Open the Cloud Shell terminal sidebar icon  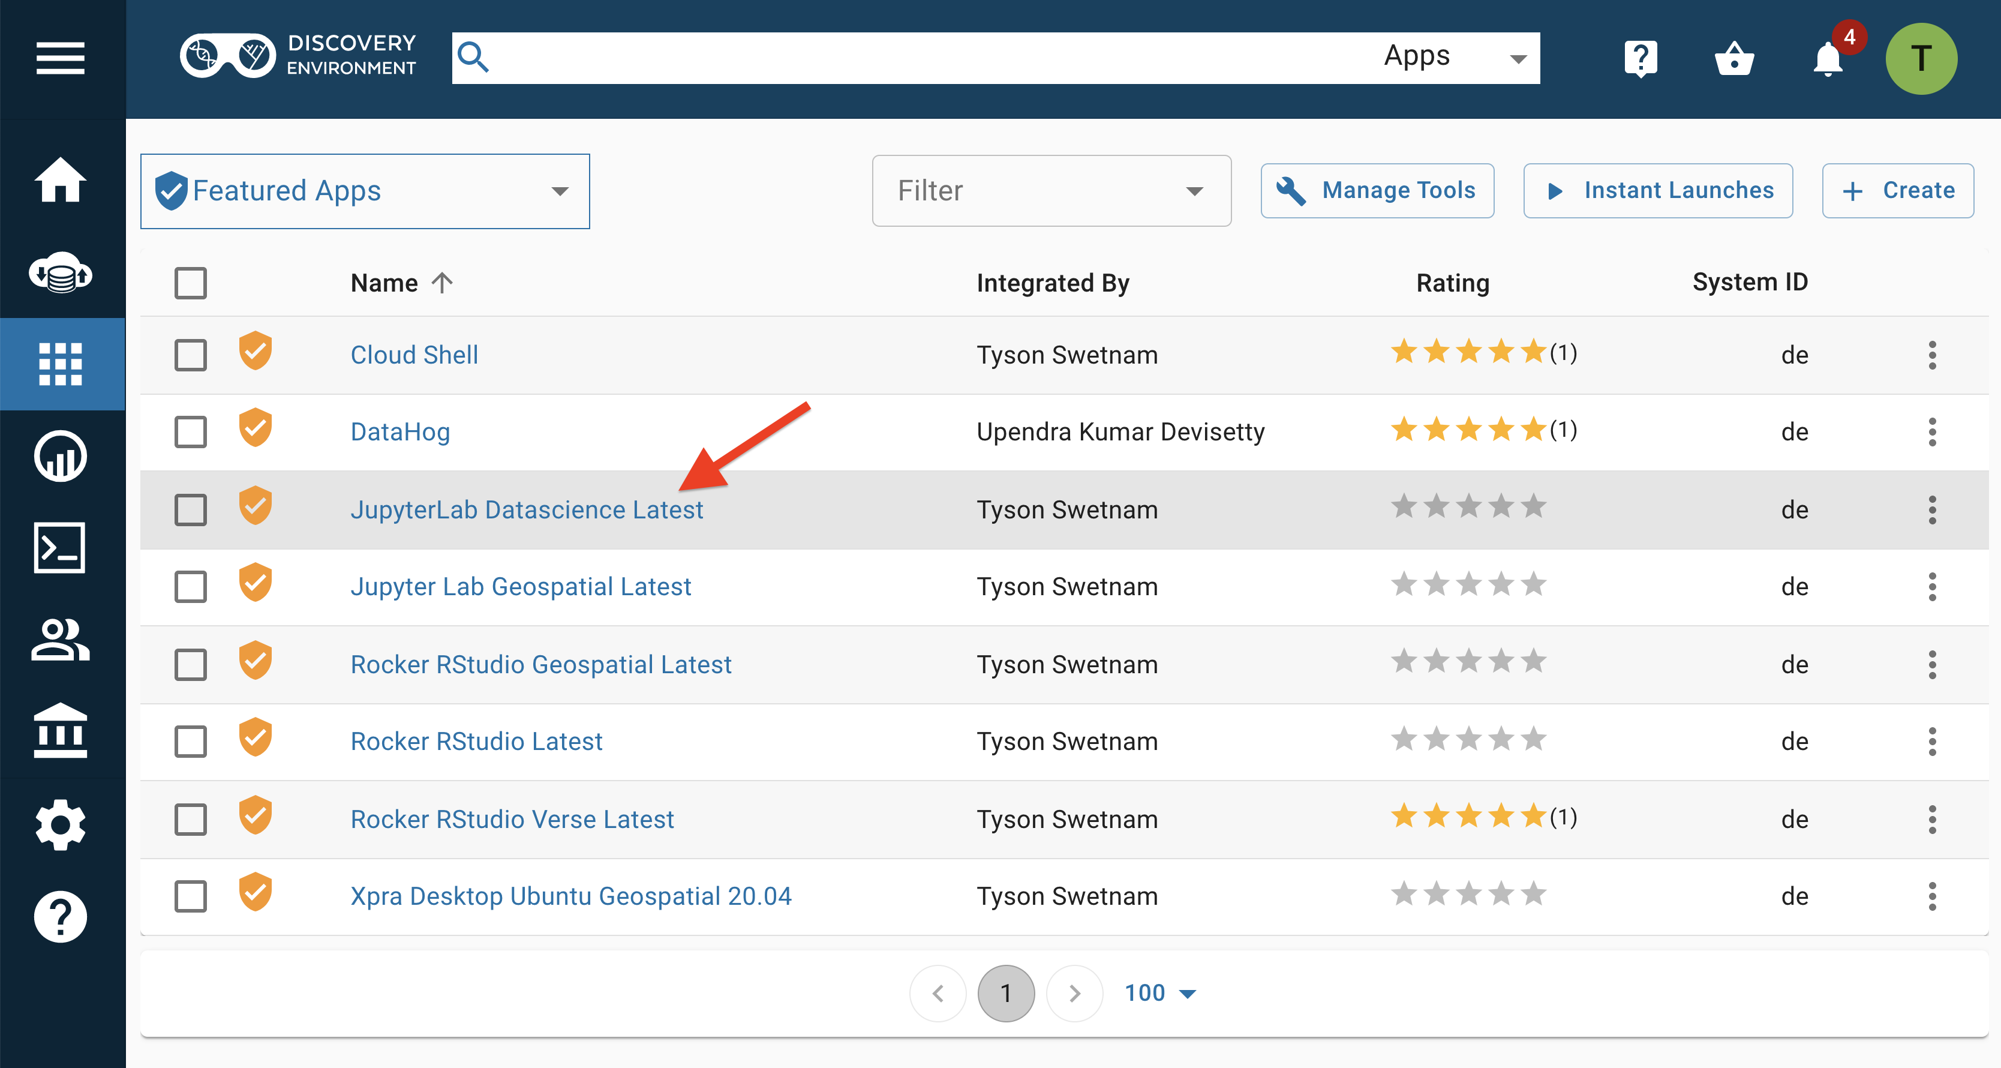coord(60,547)
